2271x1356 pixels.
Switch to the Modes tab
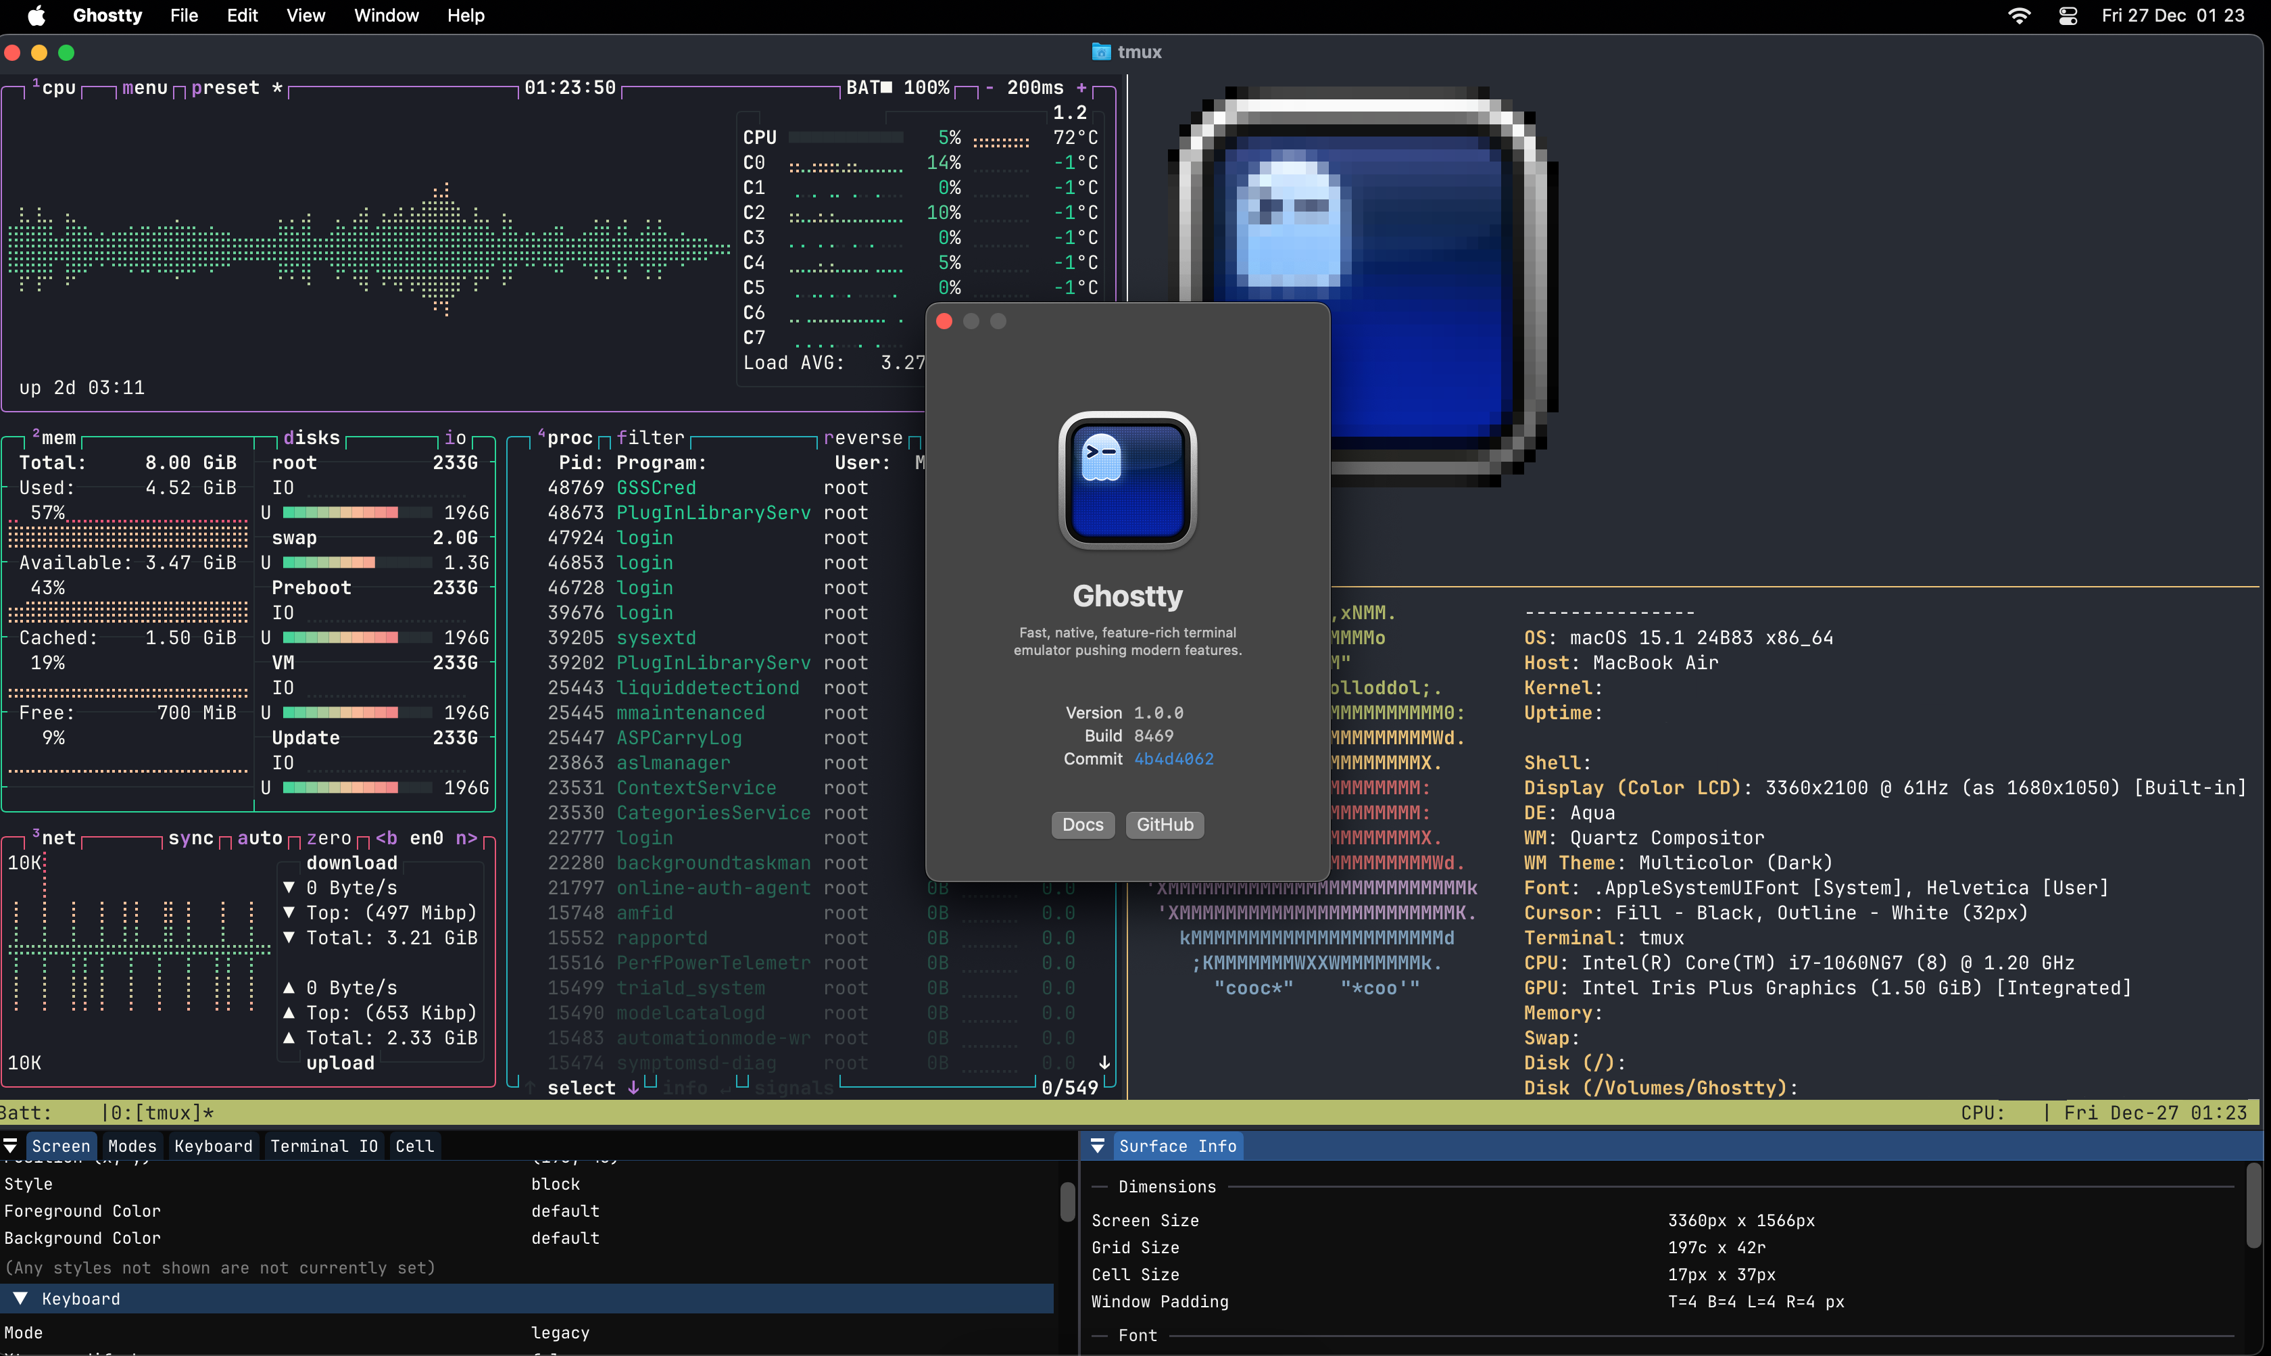132,1146
